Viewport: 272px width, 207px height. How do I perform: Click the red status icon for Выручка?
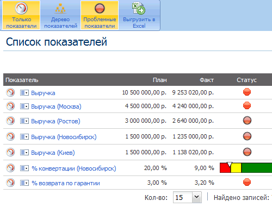click(x=247, y=92)
